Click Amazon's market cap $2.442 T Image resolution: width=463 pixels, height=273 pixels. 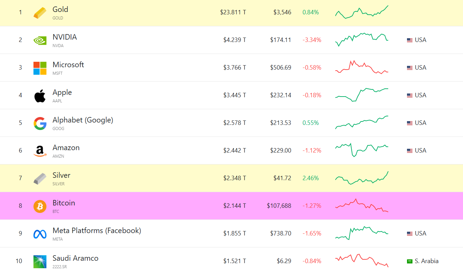235,150
